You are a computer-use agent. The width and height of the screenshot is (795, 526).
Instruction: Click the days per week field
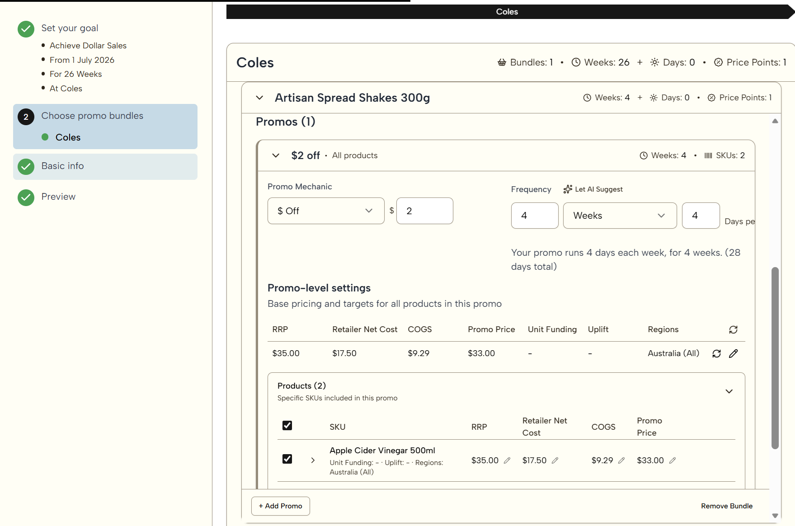point(701,216)
